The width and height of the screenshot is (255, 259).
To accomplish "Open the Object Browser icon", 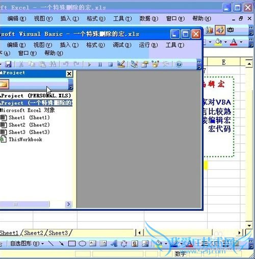I will (156, 64).
